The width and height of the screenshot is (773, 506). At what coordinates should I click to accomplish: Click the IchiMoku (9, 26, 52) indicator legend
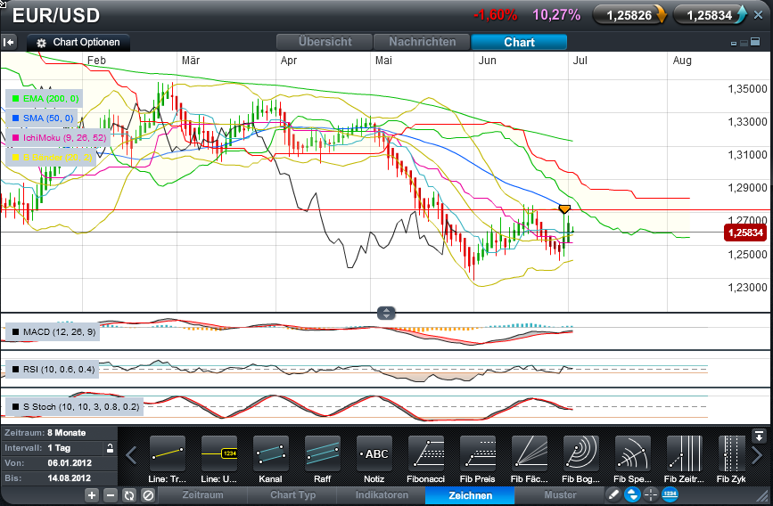(58, 138)
